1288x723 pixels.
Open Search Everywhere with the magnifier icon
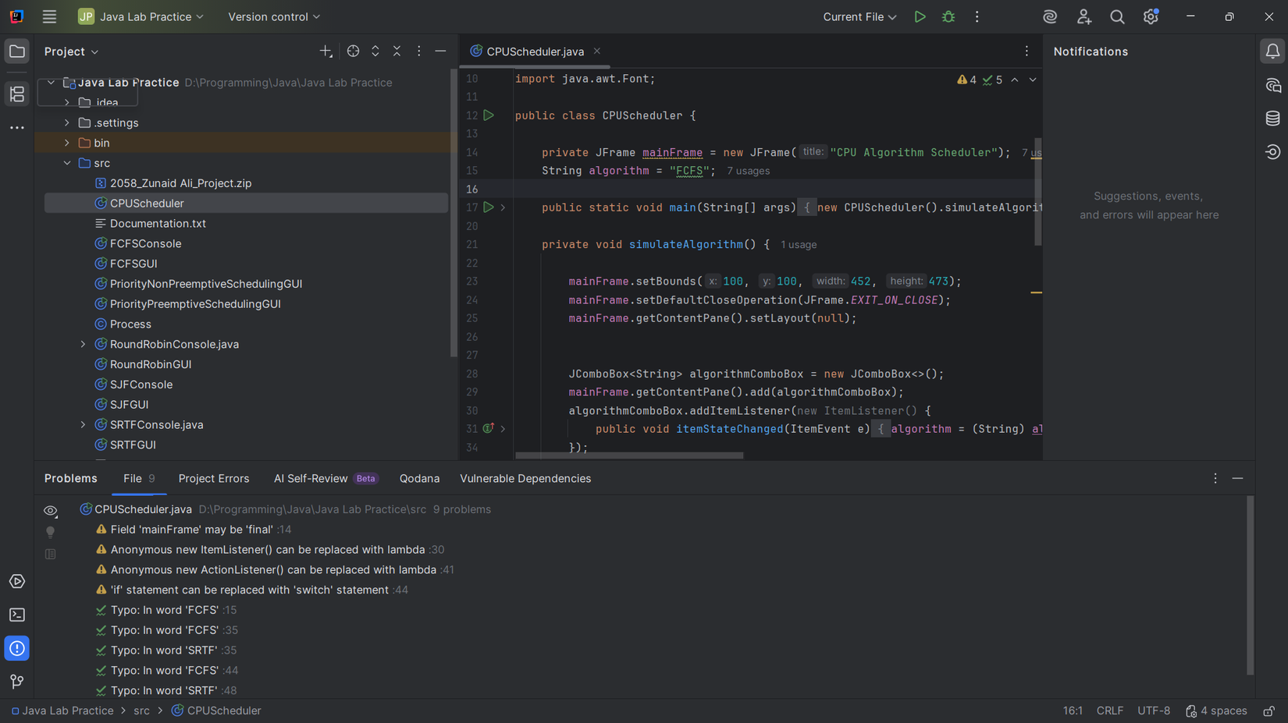point(1117,16)
